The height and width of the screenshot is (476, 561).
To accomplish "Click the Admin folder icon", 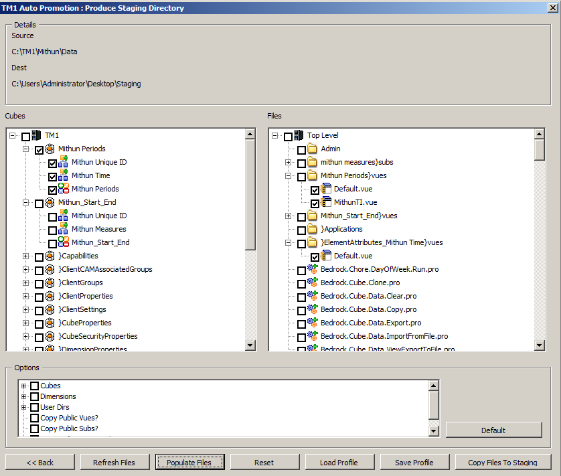I will tap(313, 149).
